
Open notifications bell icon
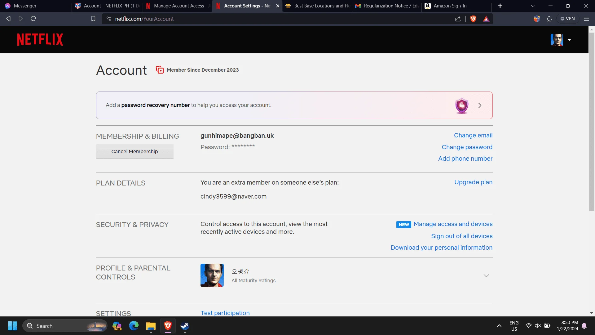(x=584, y=326)
